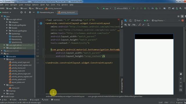Expand the Adapters folder
Viewport: 186px width, 104px height.
pyautogui.click(x=7, y=22)
